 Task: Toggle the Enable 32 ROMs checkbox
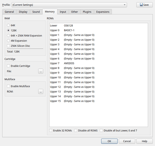click(61, 130)
